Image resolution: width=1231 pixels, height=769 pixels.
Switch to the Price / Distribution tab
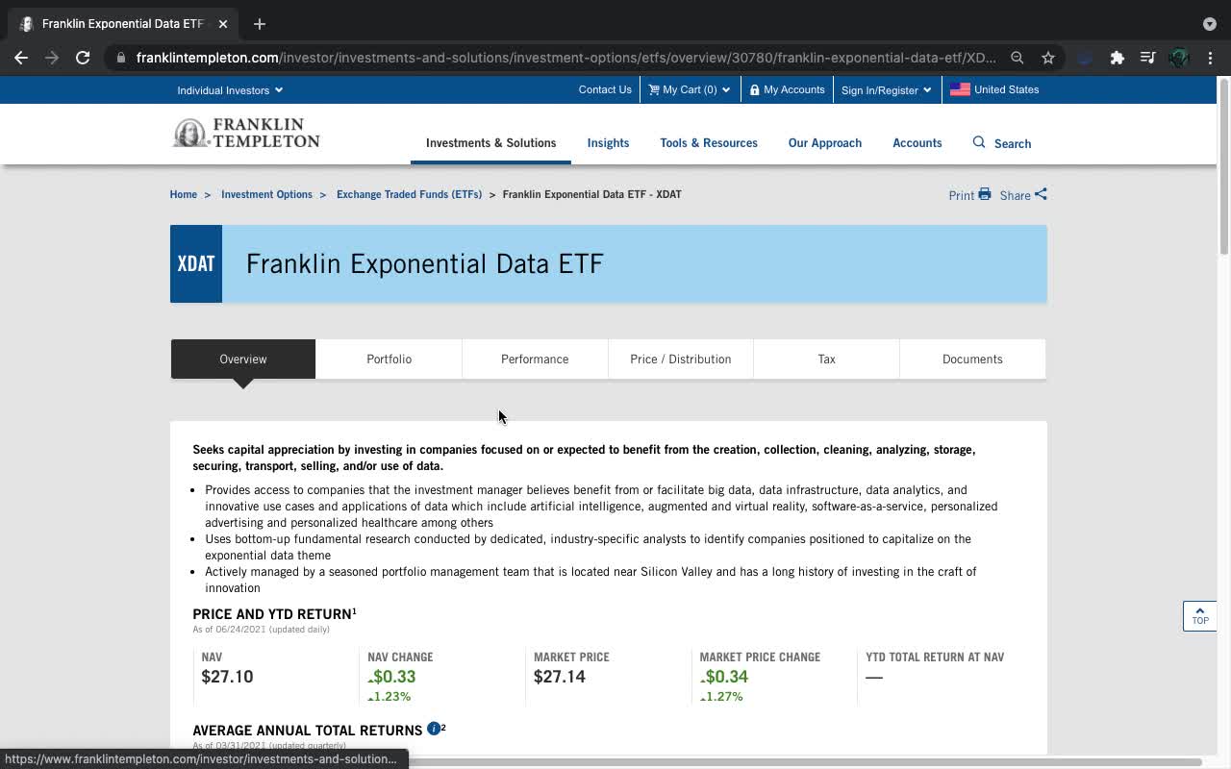click(681, 359)
